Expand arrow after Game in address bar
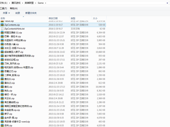170x127 pixels. pos(46,3)
